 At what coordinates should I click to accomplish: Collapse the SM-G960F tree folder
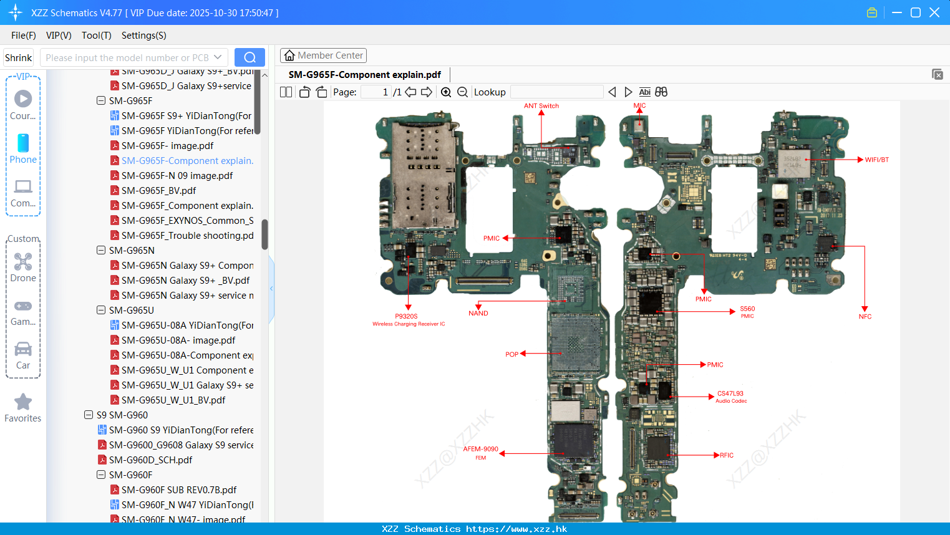(x=101, y=475)
